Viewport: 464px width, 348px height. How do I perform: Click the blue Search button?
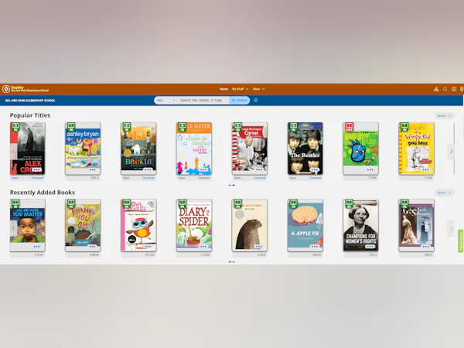coord(240,101)
